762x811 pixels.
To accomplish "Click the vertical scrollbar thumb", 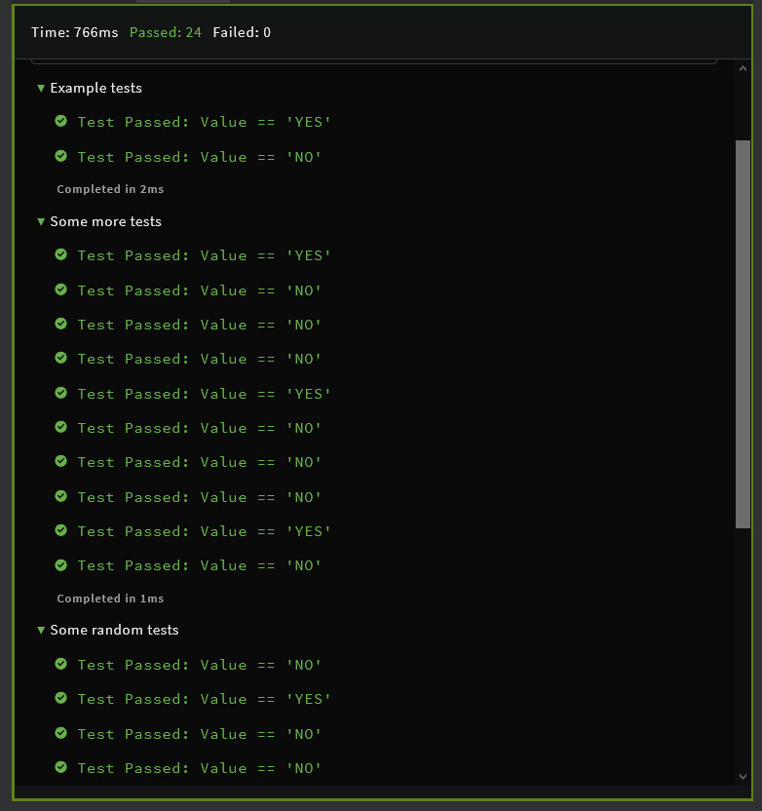I will 743,334.
